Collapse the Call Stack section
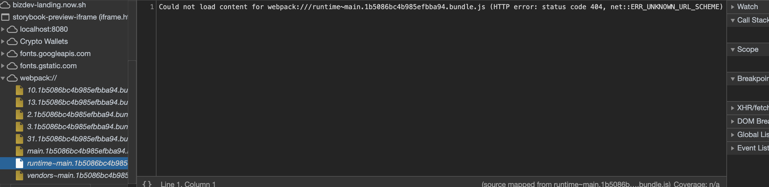This screenshot has height=187, width=769. [733, 20]
